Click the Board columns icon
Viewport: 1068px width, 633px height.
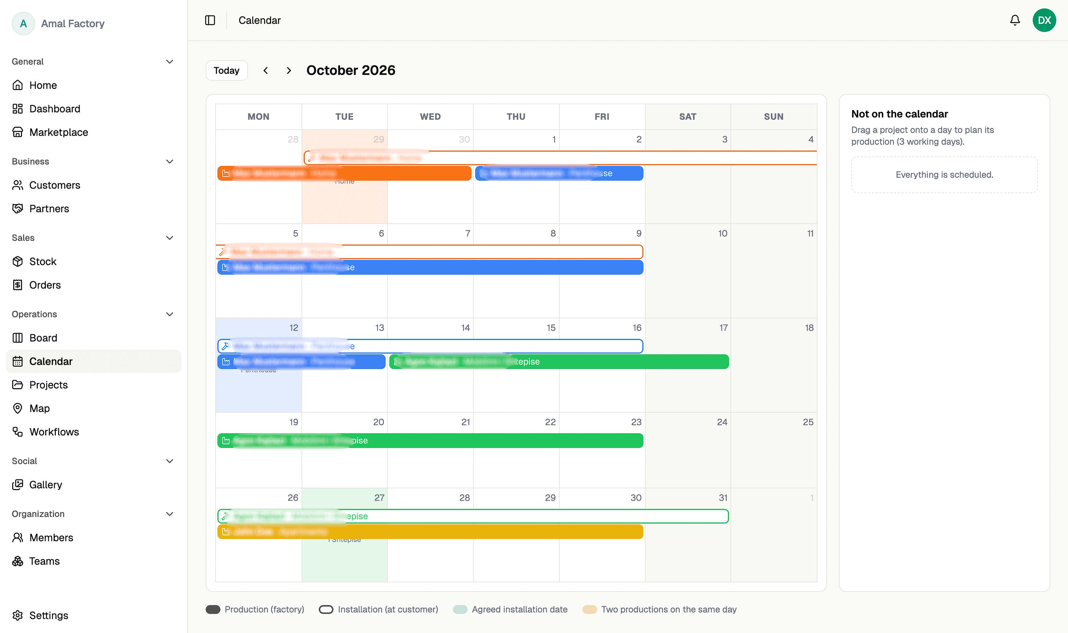pos(18,338)
